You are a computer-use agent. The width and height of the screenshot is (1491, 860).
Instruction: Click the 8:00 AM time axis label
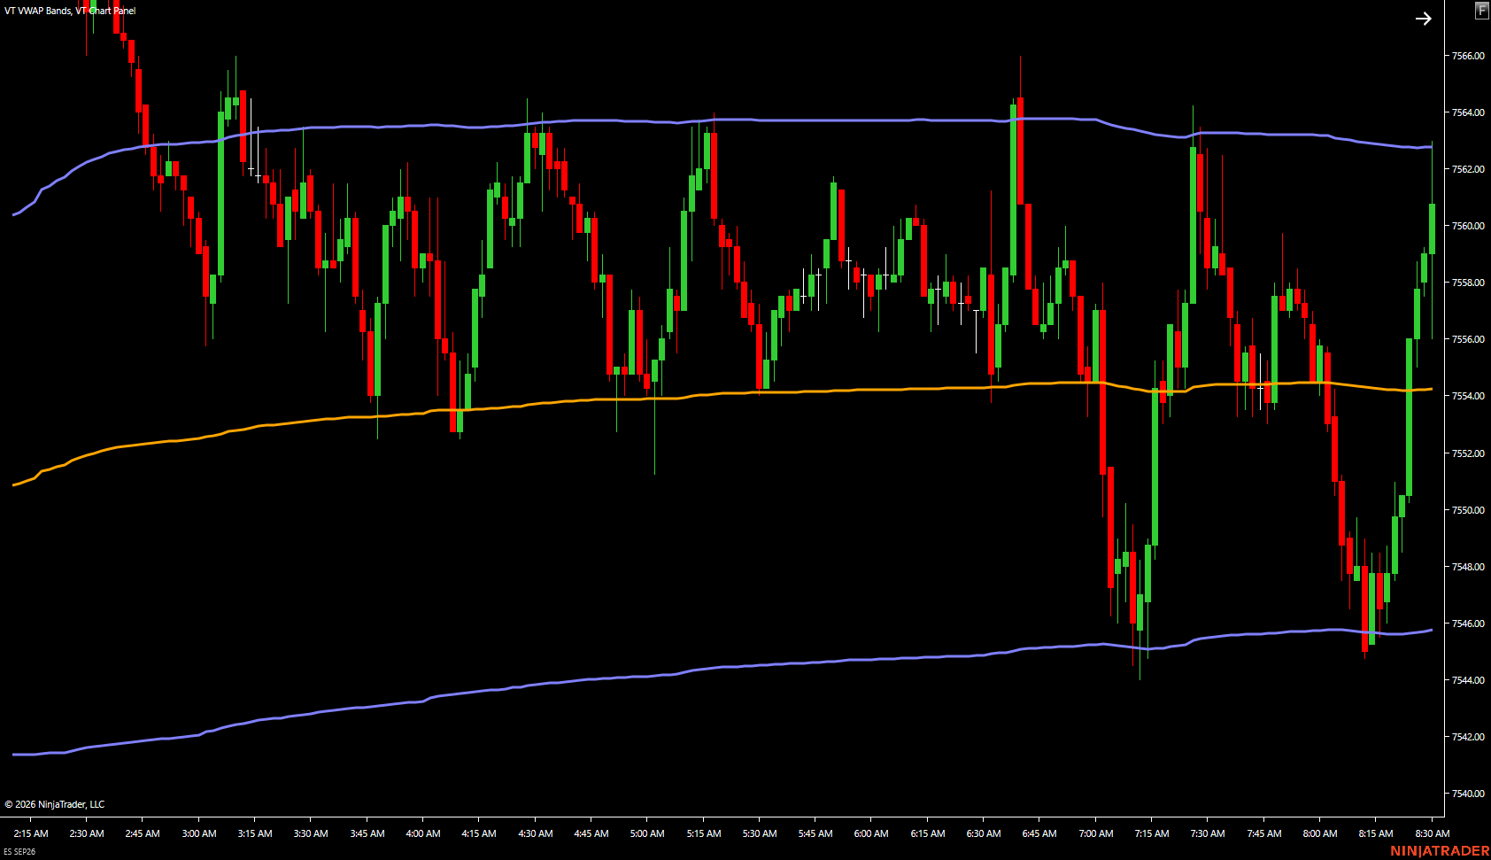[x=1320, y=833]
